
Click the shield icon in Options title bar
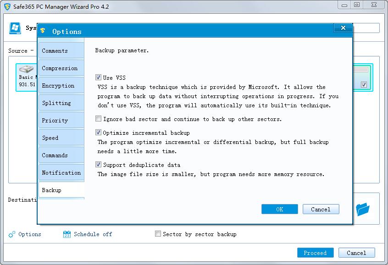click(x=43, y=31)
